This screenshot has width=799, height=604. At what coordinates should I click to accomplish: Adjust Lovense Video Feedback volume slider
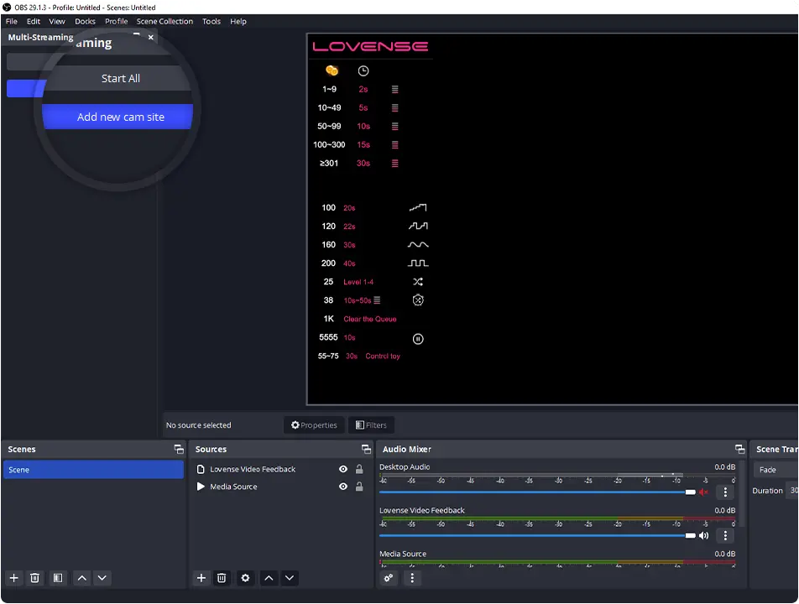[537, 536]
